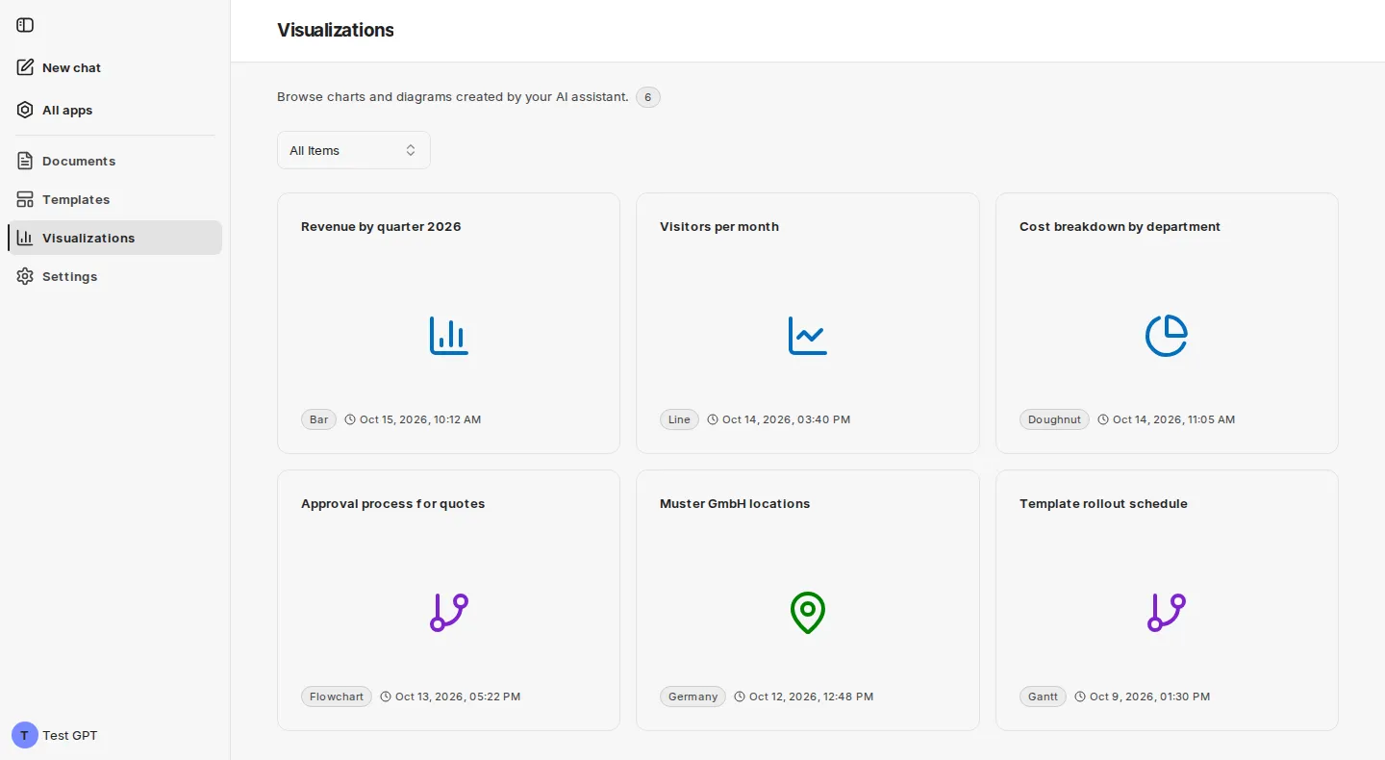Start a New chat
The height and width of the screenshot is (760, 1385).
114,67
